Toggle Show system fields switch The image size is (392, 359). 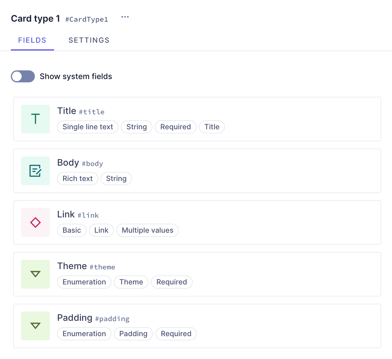coord(23,76)
